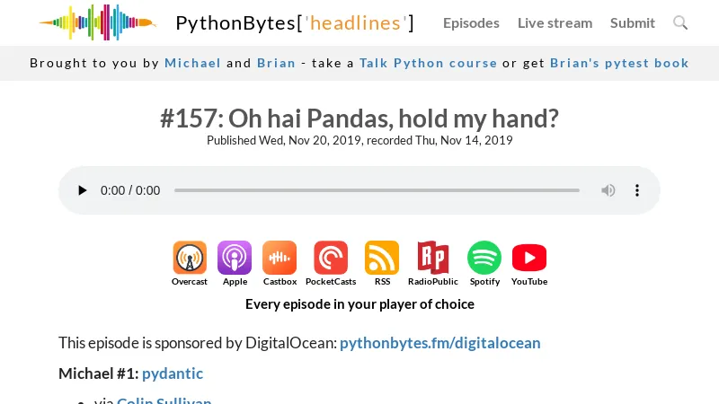
Task: Open audio player more options menu
Action: pyautogui.click(x=637, y=190)
